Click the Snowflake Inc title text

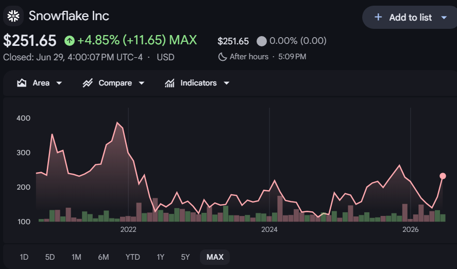point(69,16)
